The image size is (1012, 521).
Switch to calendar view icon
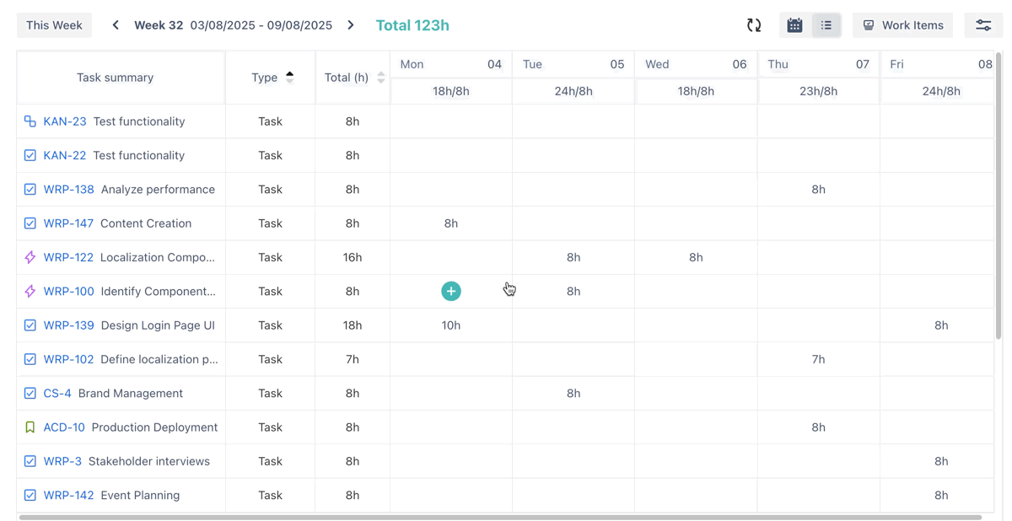coord(794,25)
